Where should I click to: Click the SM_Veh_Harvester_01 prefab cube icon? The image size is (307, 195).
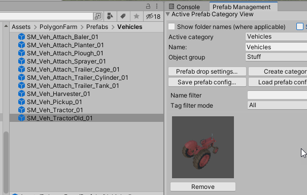pos(21,93)
